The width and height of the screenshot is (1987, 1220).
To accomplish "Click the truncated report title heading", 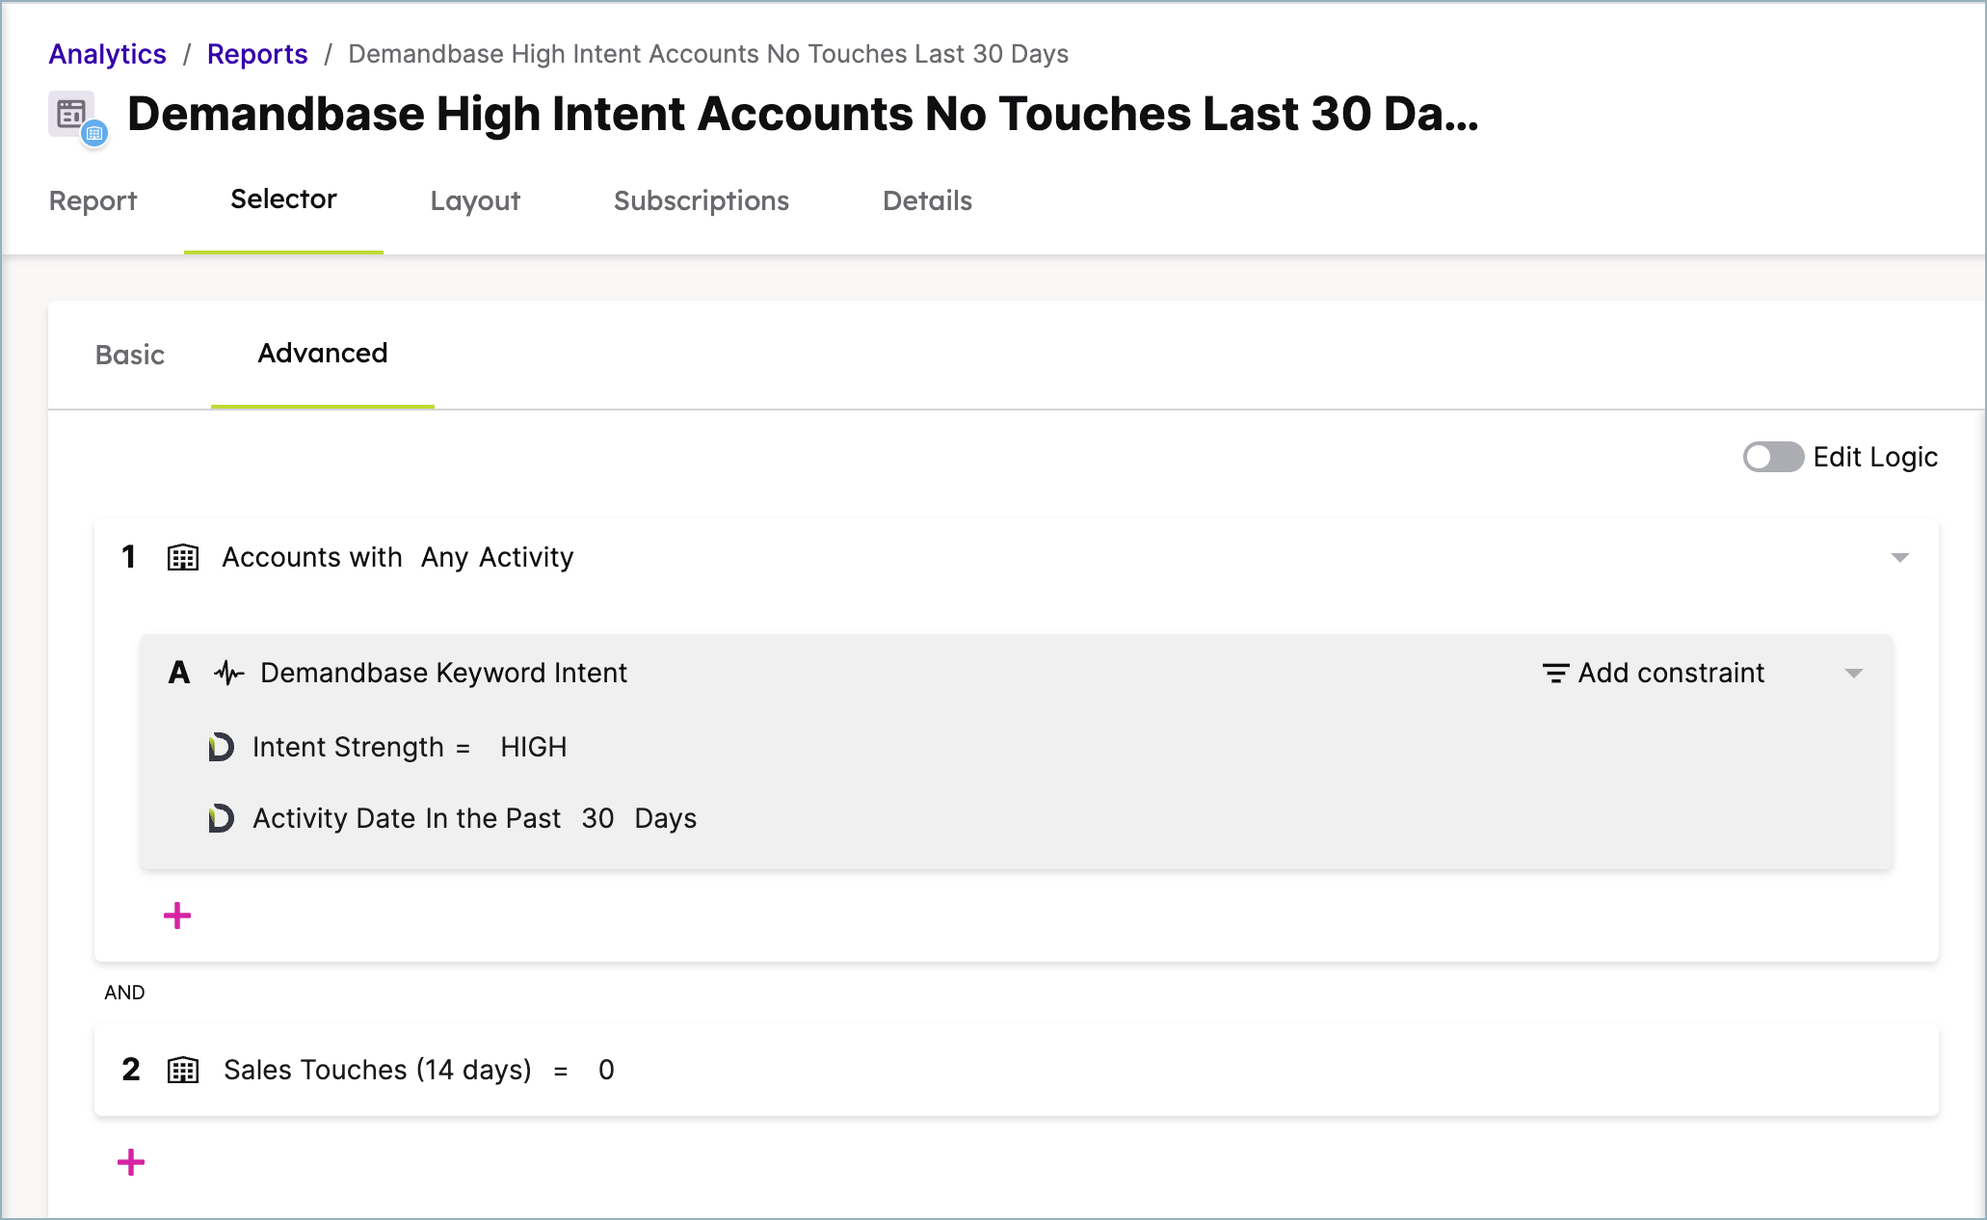I will click(803, 115).
